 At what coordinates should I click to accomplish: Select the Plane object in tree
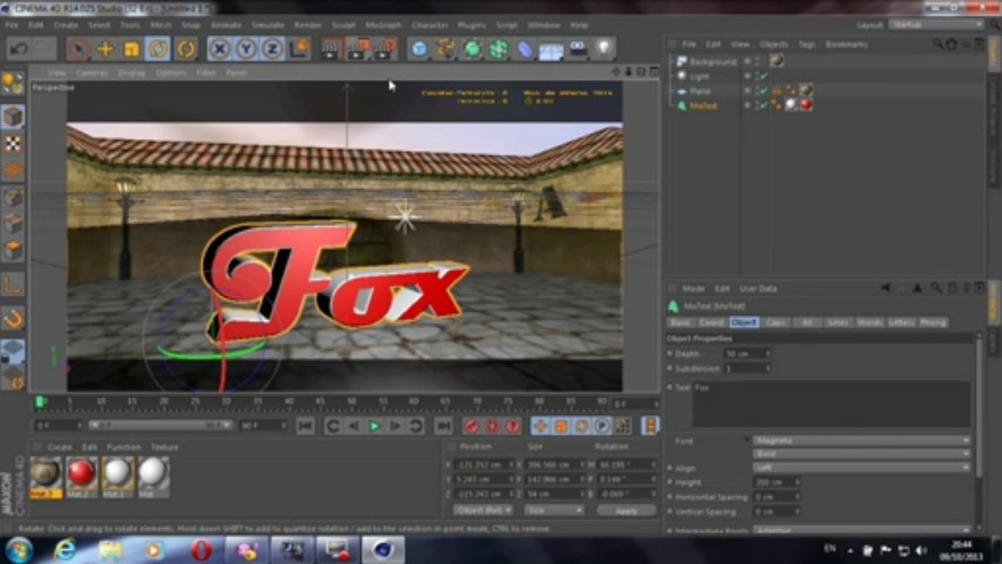700,91
